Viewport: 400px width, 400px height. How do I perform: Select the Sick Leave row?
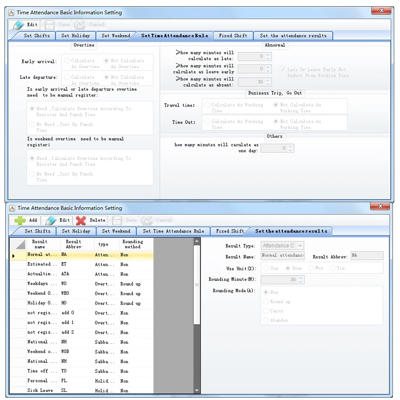point(82,390)
